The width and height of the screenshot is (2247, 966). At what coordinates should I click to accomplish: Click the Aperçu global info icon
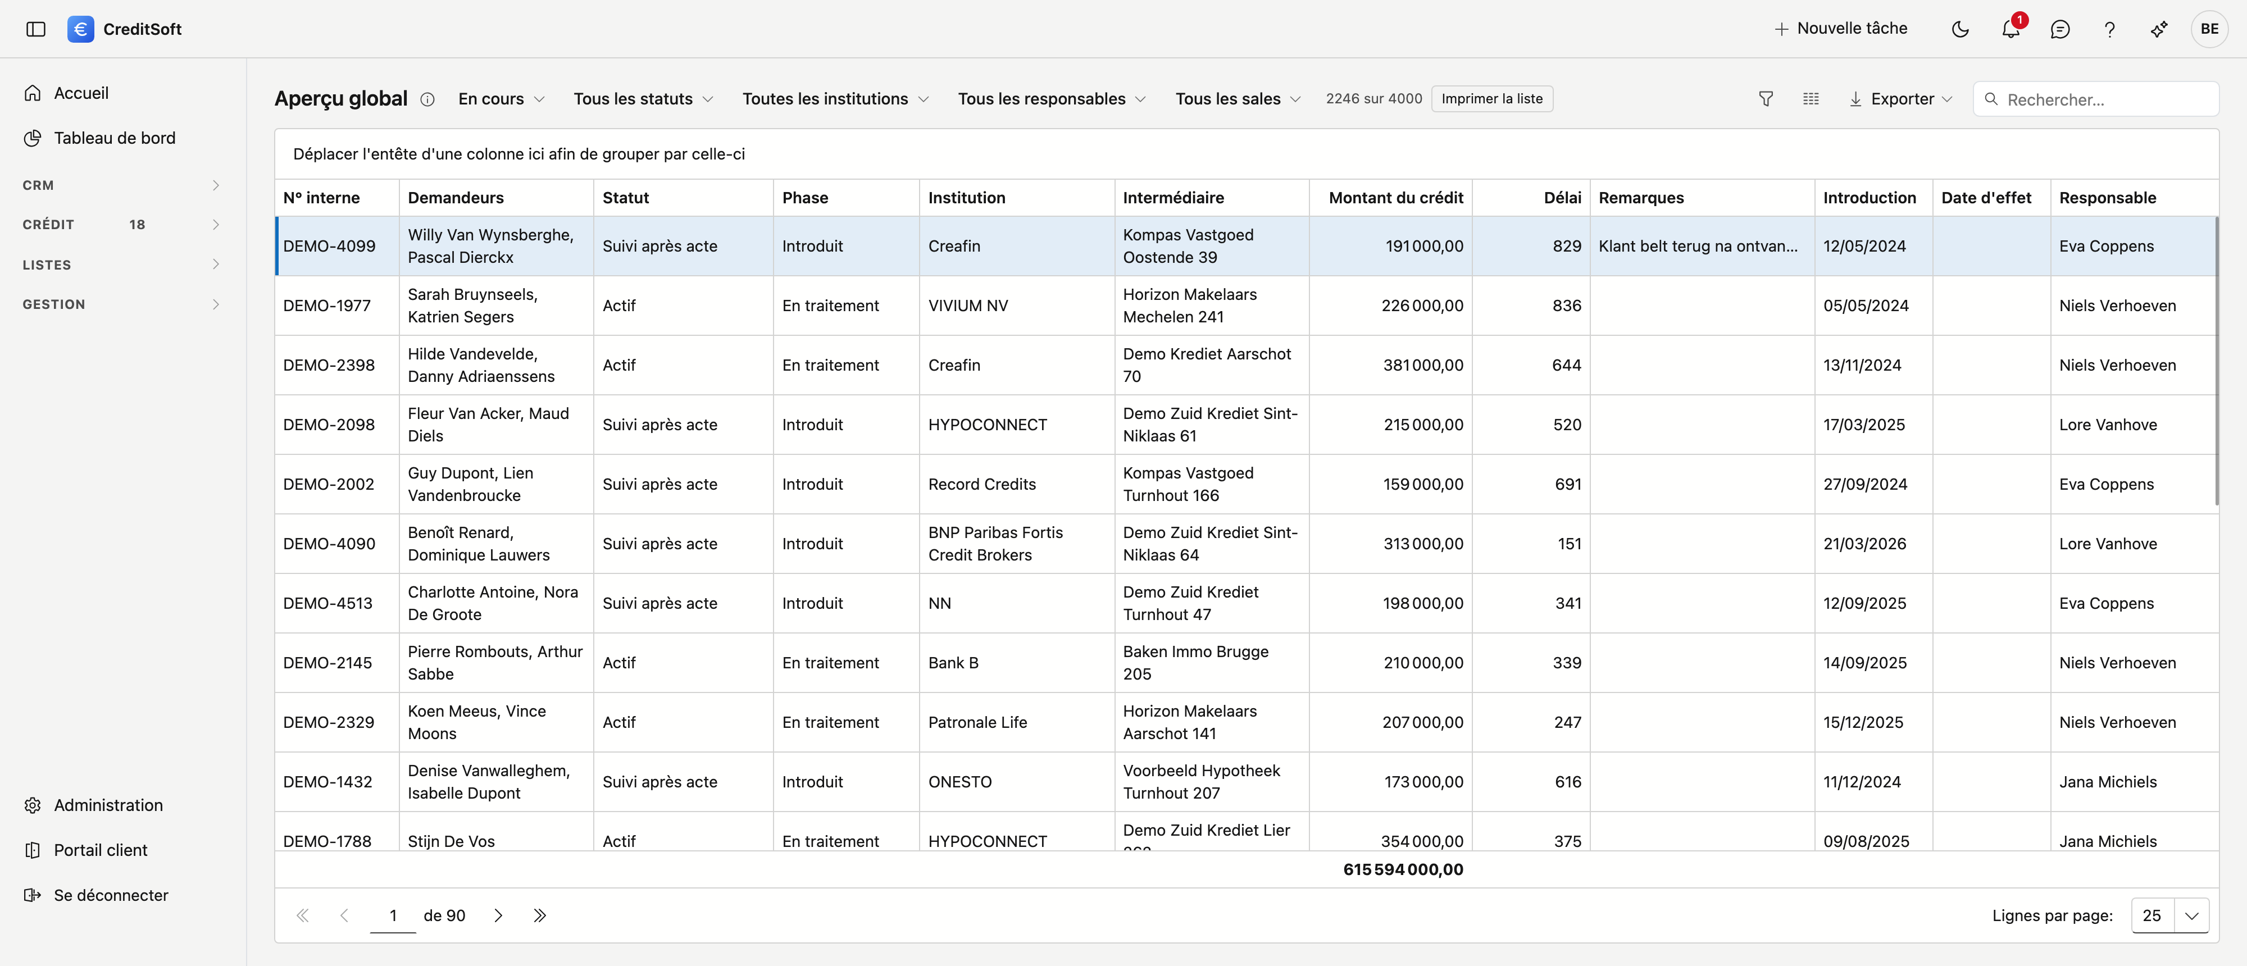[x=427, y=99]
